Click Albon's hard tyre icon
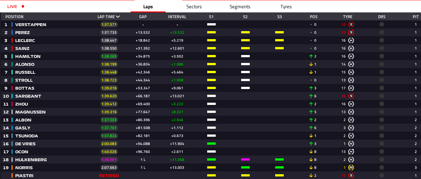 click(x=351, y=120)
